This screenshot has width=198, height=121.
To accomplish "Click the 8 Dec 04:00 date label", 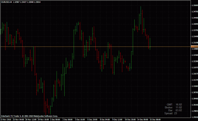I will pos(105,119).
